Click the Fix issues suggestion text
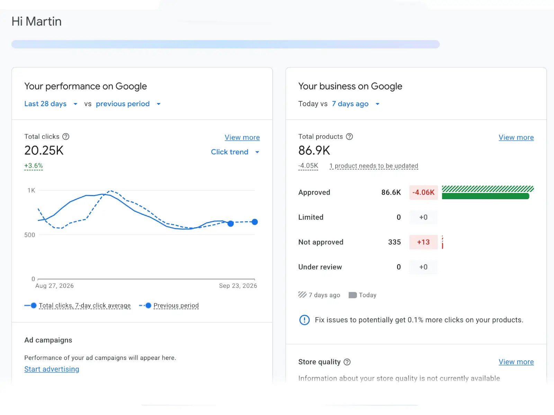554x415 pixels. pyautogui.click(x=419, y=320)
